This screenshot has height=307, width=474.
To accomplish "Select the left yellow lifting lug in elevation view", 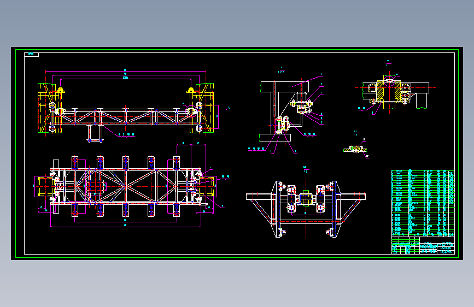I will tap(61, 90).
